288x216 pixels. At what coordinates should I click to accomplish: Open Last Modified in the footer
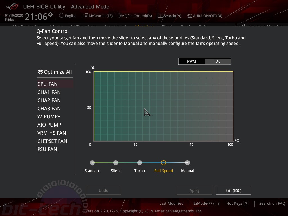pyautogui.click(x=171, y=203)
